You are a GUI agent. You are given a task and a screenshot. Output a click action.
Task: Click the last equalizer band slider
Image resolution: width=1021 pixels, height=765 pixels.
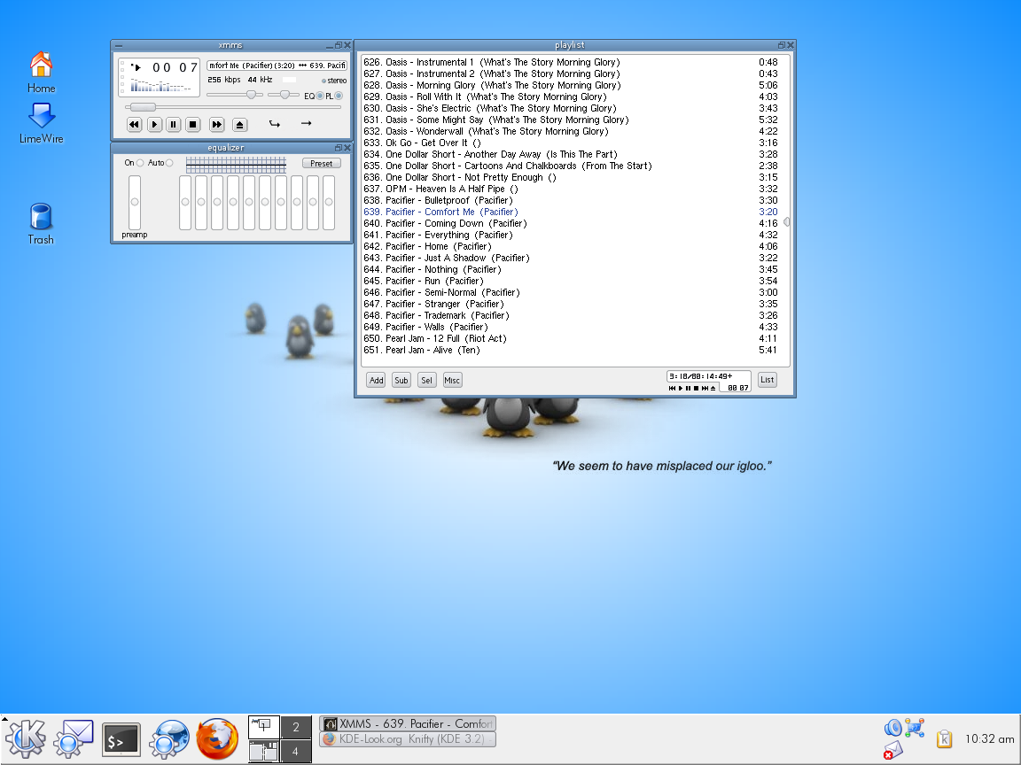329,202
